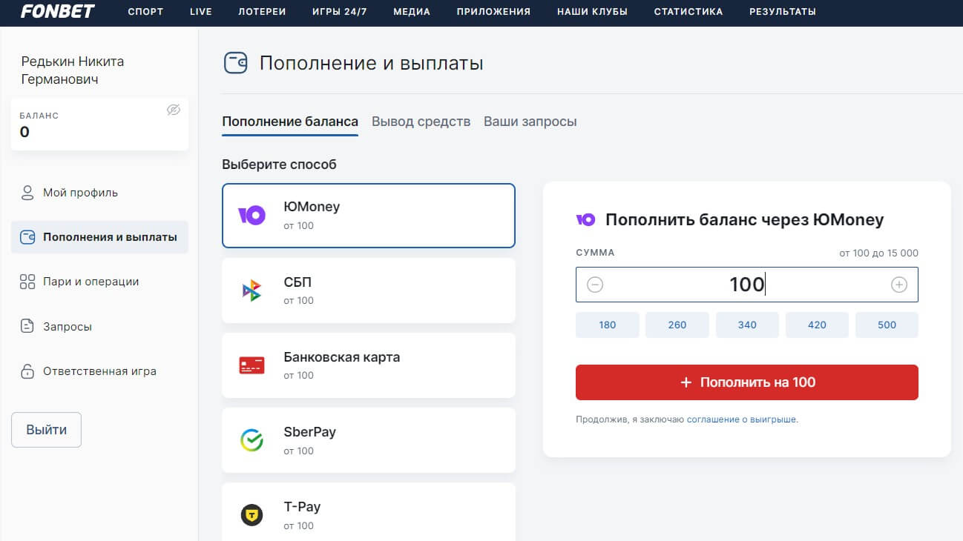
Task: Open Пополнения и выплаты sidebar item
Action: click(x=99, y=237)
